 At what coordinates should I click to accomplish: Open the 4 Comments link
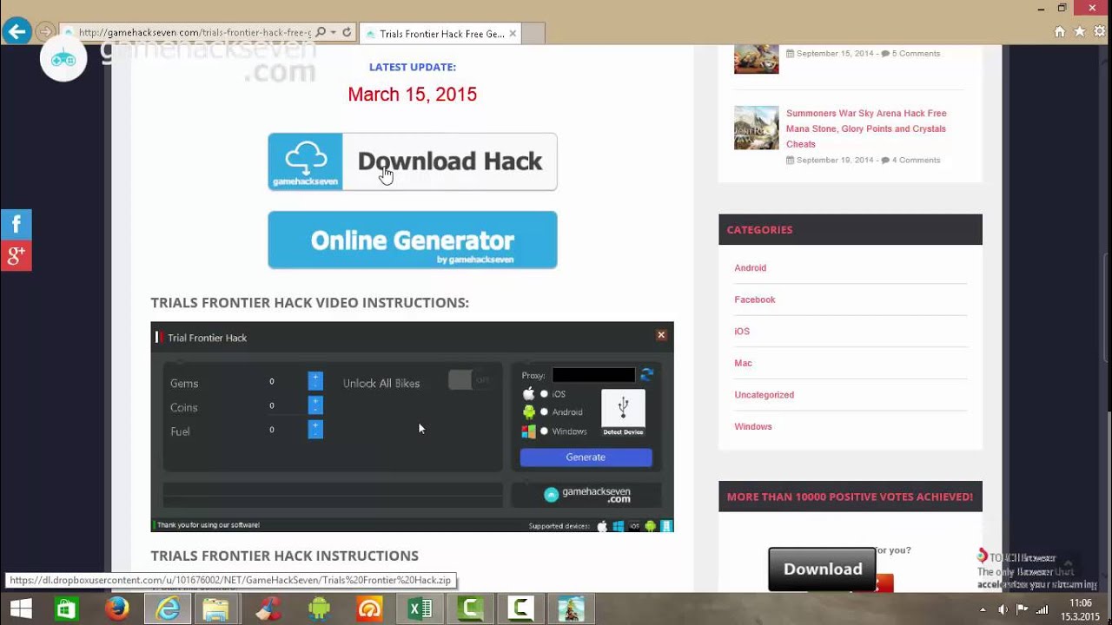(915, 161)
